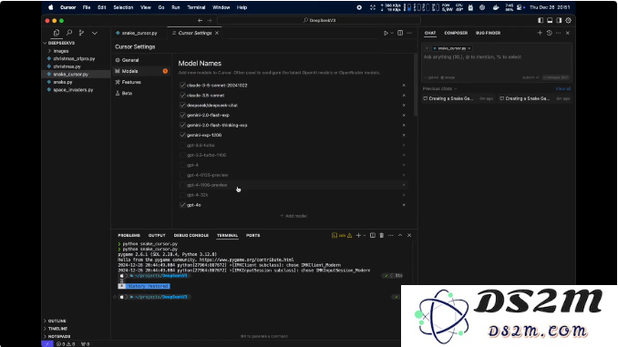Switch to BUG FINDER tab
This screenshot has width=618, height=347.
click(488, 33)
